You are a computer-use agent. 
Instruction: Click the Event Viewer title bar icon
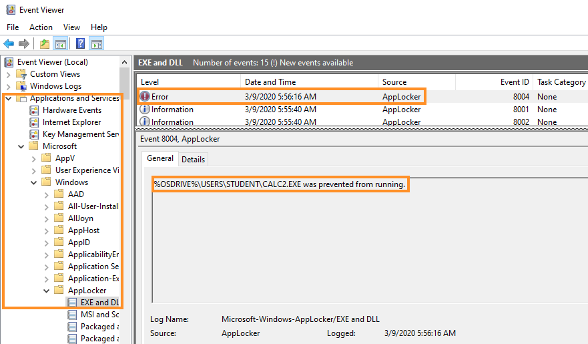pyautogui.click(x=11, y=10)
